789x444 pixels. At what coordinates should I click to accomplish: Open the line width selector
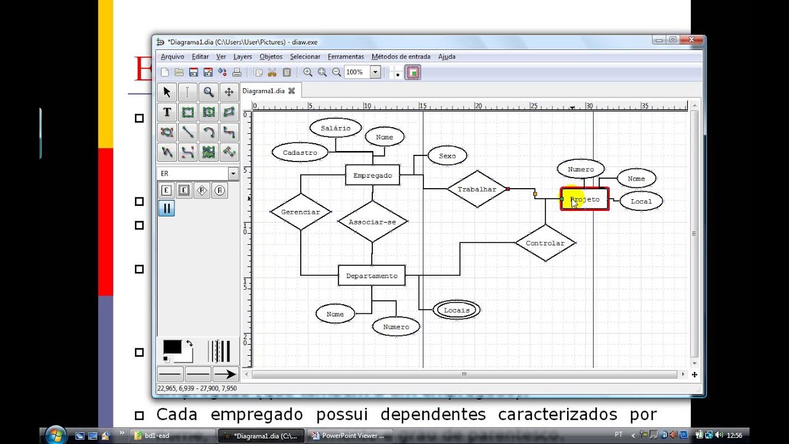(x=219, y=351)
